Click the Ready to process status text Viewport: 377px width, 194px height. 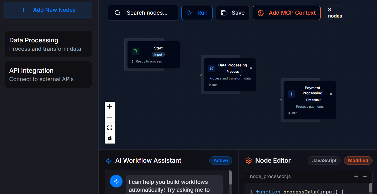pyautogui.click(x=149, y=61)
